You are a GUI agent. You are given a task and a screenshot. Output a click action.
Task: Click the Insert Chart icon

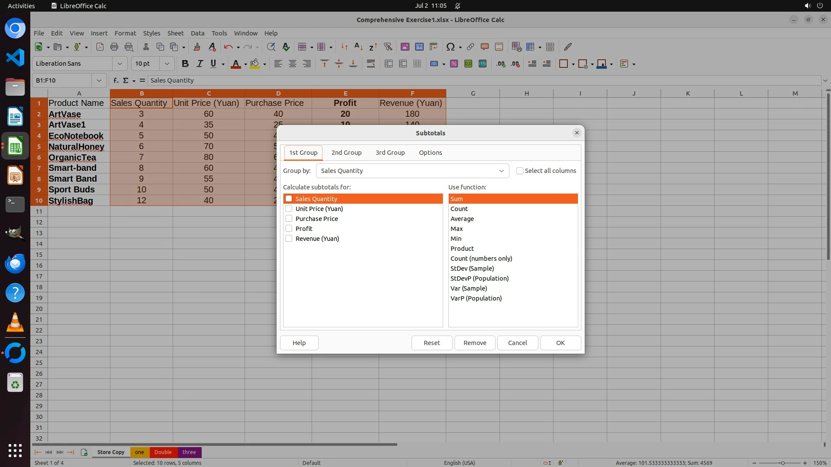point(419,47)
